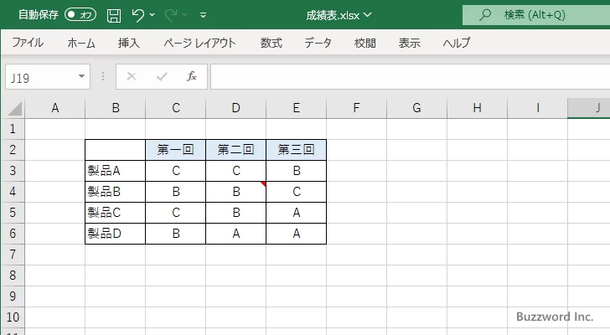The height and width of the screenshot is (335, 610).
Task: Select column H header
Action: coord(477,108)
